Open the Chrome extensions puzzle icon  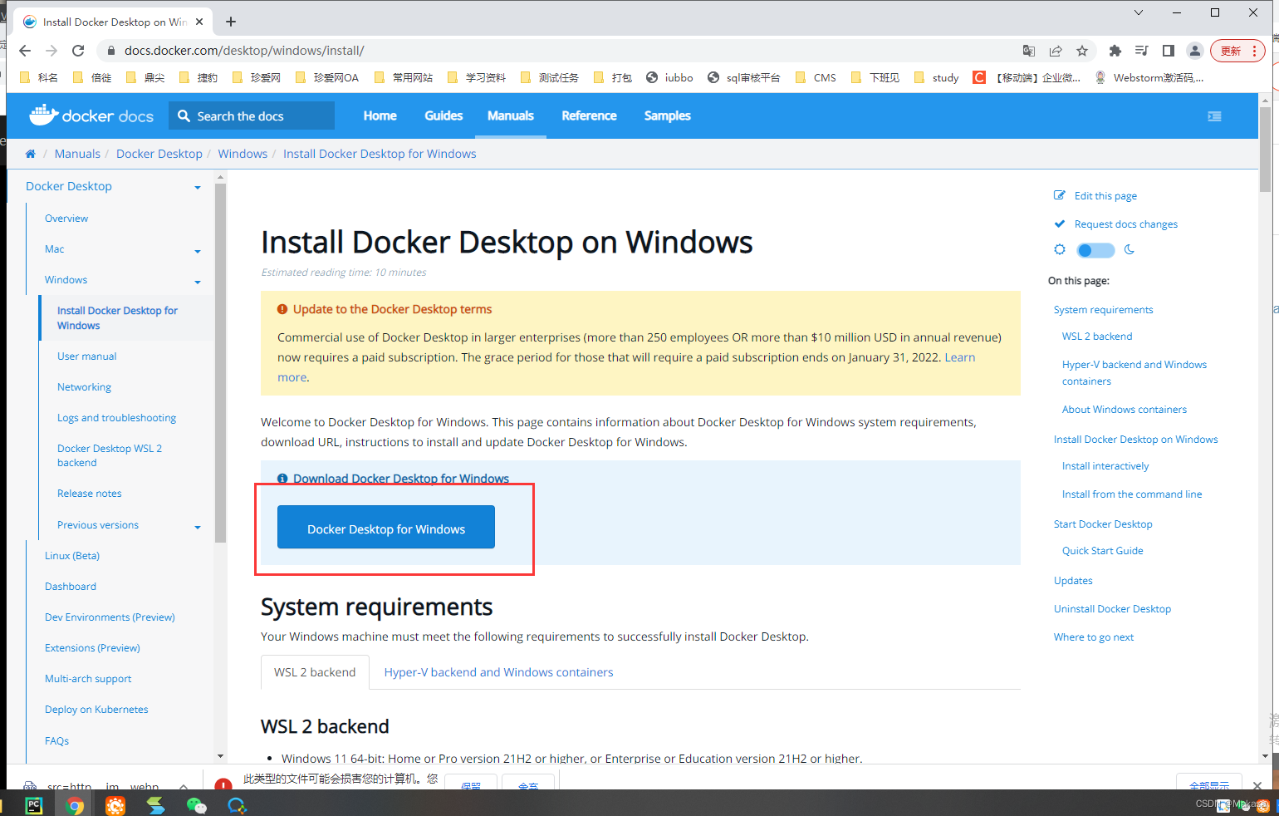tap(1115, 51)
